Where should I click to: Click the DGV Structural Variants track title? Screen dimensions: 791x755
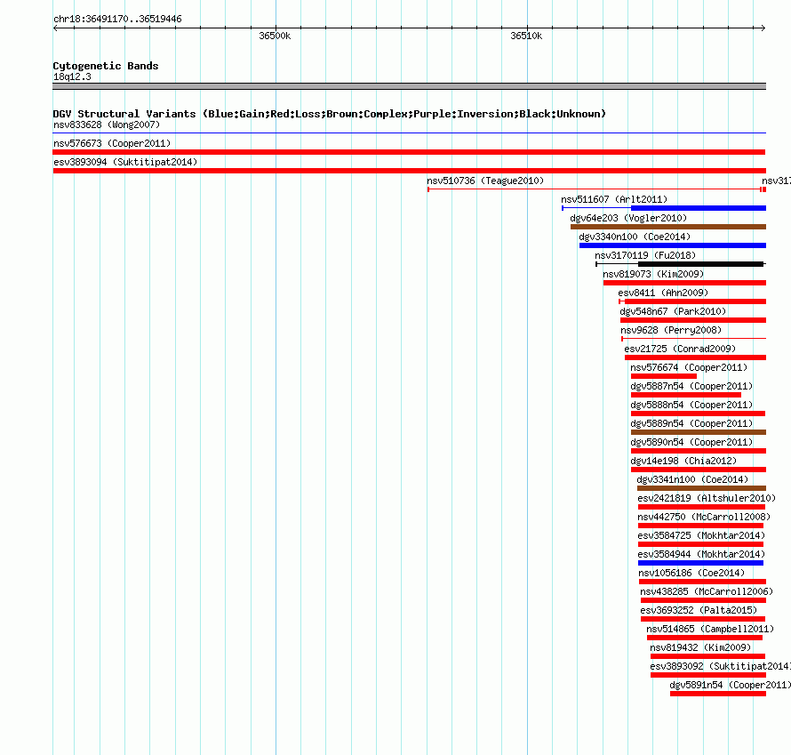pyautogui.click(x=330, y=114)
